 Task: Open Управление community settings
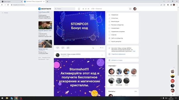tap(115, 15)
